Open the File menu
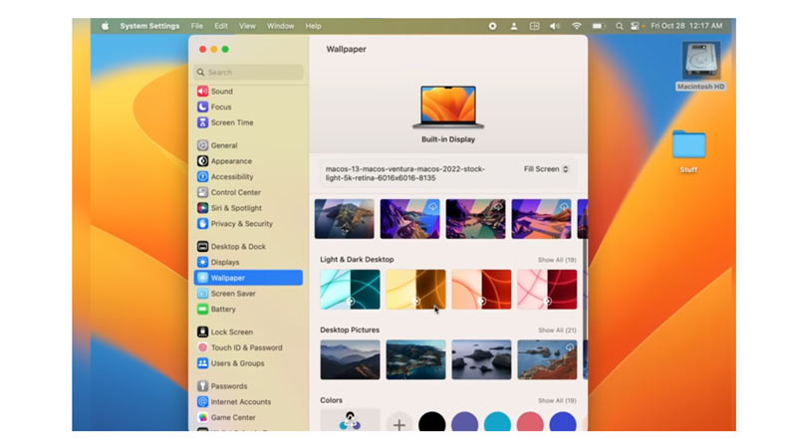797x448 pixels. tap(196, 26)
